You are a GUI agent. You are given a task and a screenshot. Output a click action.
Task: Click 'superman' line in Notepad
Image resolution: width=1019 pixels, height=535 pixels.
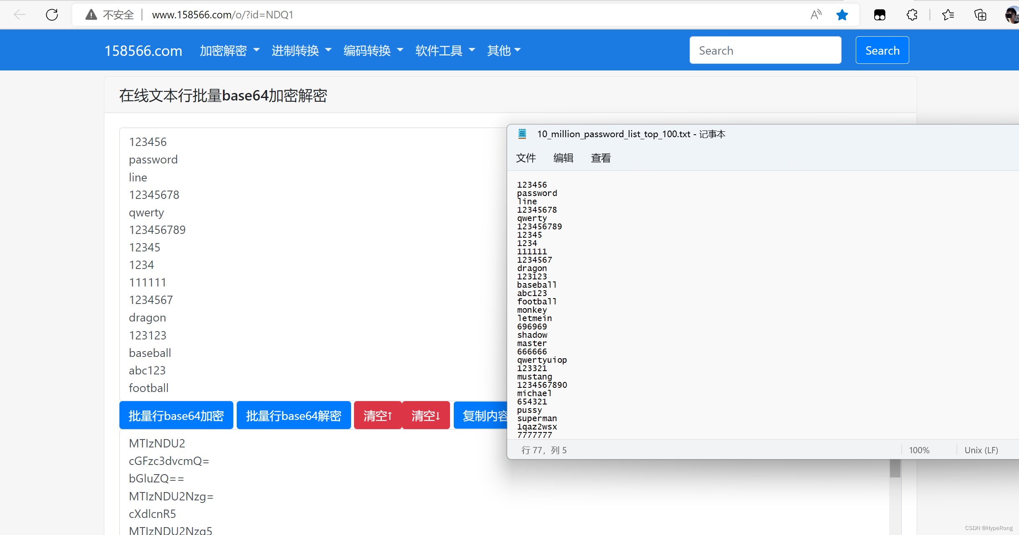click(x=537, y=418)
